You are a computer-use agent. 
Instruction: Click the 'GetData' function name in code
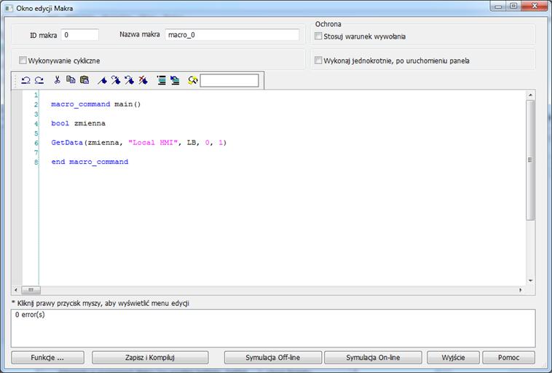pyautogui.click(x=67, y=143)
